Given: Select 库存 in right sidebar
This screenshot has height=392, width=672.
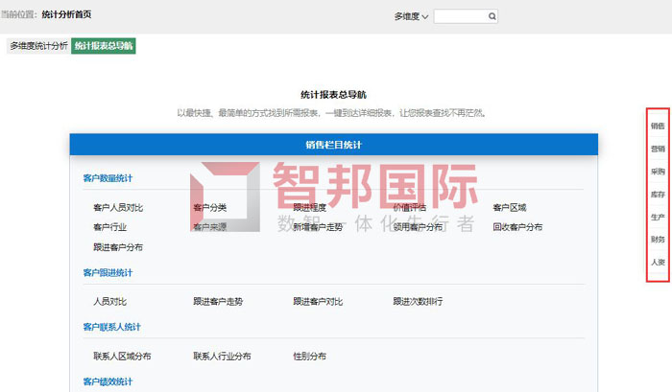Looking at the screenshot, I should click(658, 195).
